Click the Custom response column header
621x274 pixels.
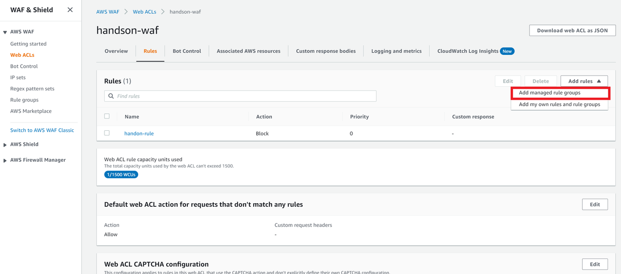pyautogui.click(x=473, y=117)
